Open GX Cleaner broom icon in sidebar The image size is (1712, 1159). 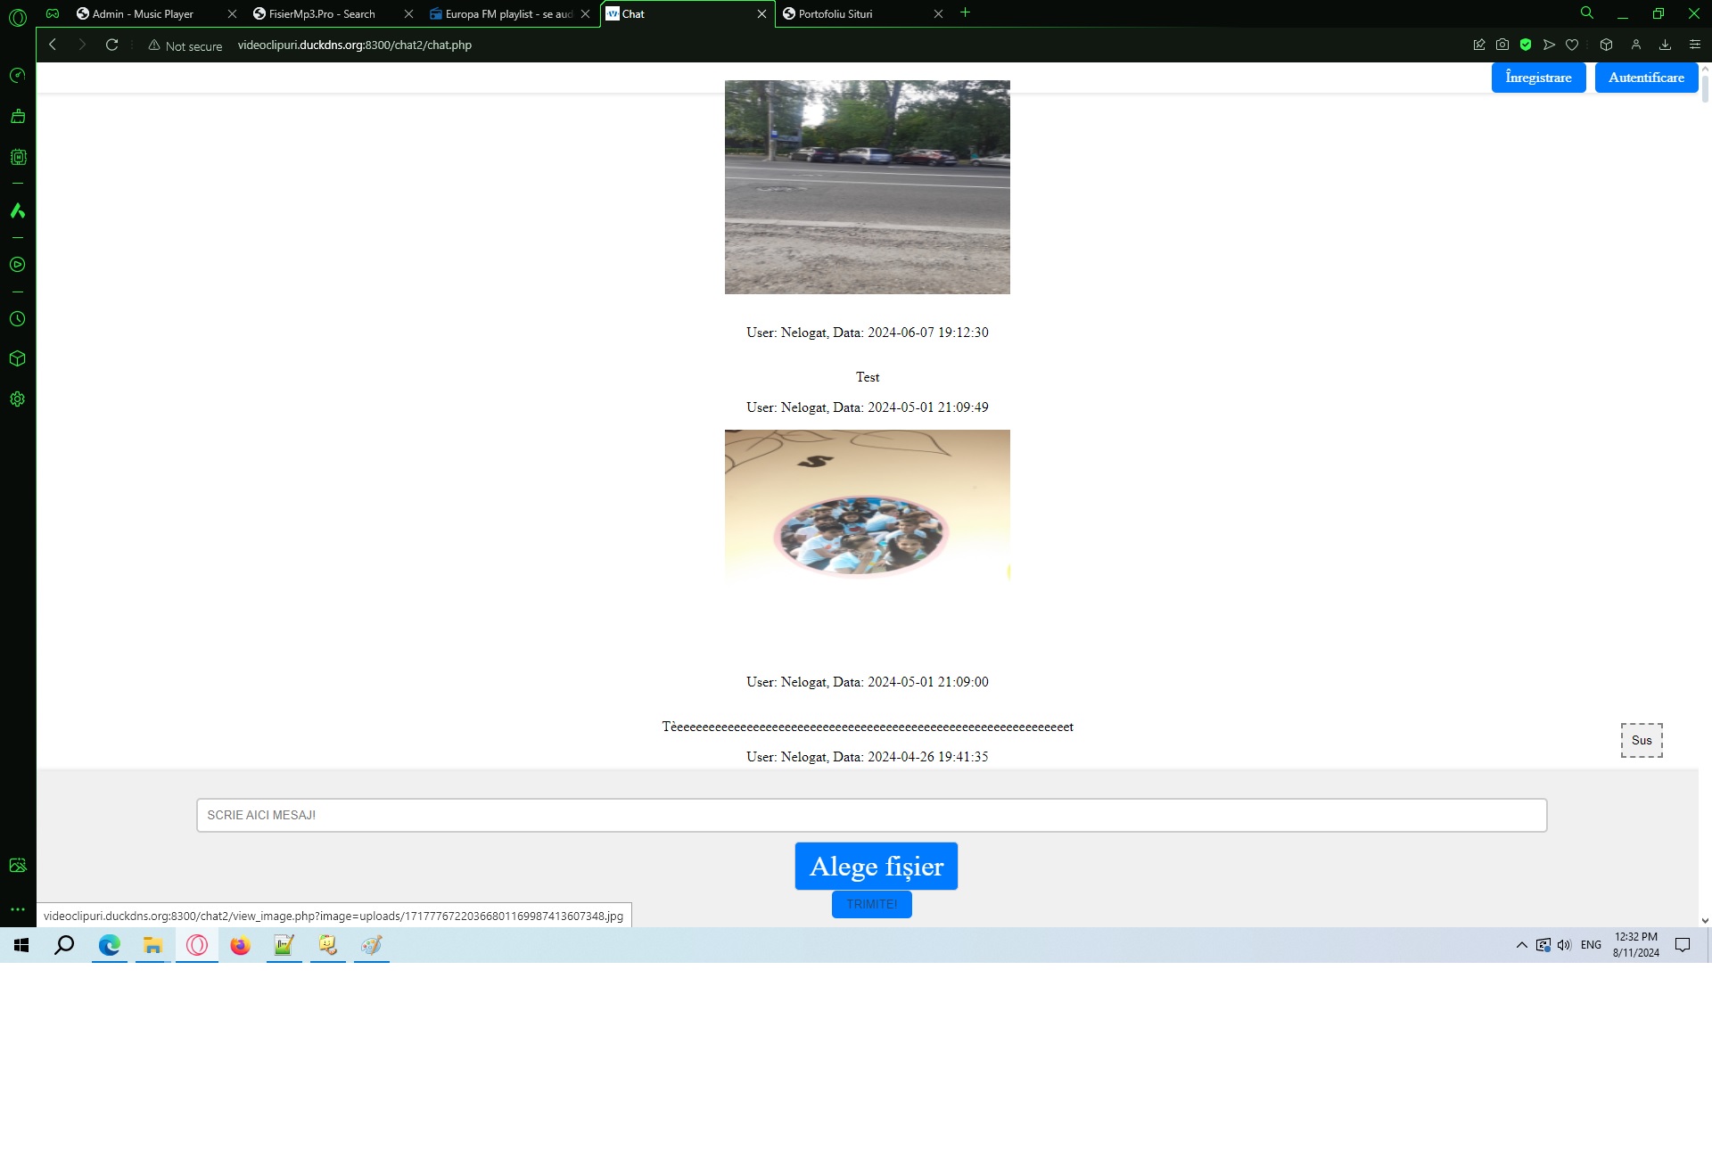point(18,115)
